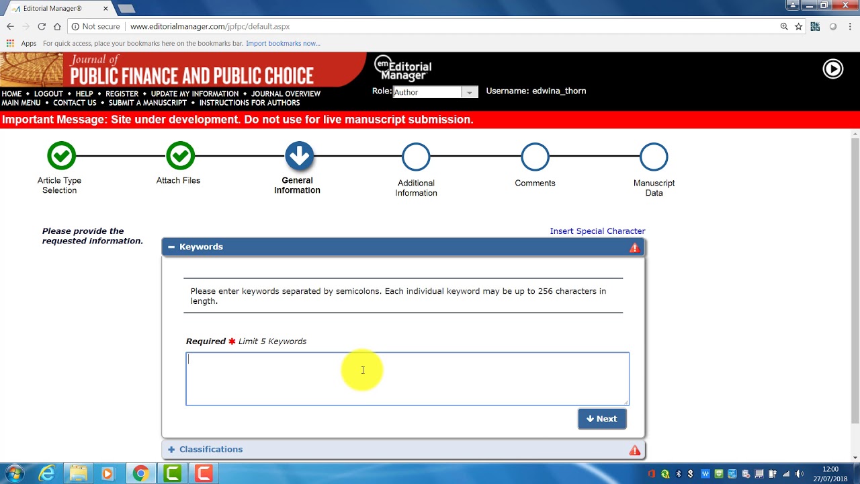Click the Additional Information step circle

[416, 157]
